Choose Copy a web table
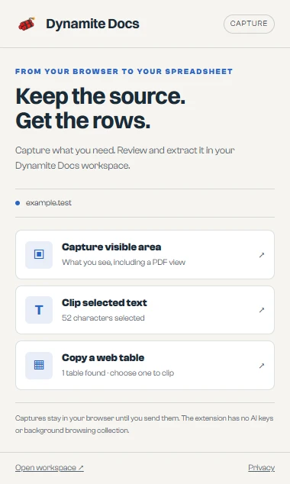Viewport: 290px width, 484px height. point(145,365)
